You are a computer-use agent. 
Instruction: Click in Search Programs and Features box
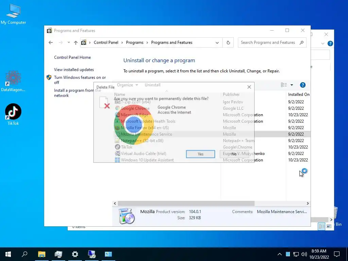point(272,42)
